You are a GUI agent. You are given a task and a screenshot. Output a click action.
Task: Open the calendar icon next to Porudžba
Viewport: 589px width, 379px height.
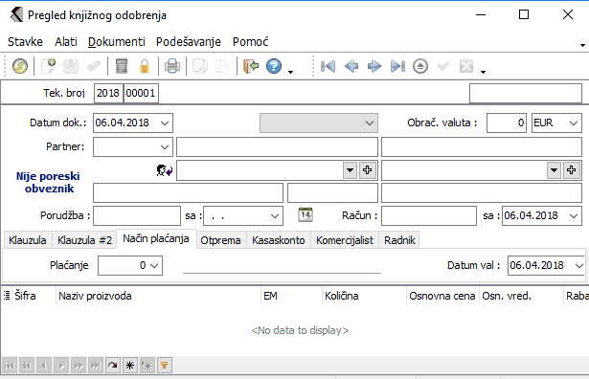coord(306,214)
